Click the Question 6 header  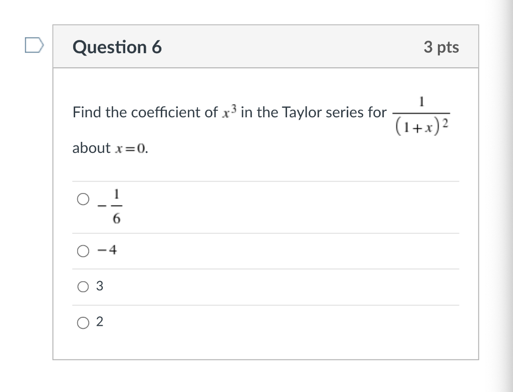[117, 47]
